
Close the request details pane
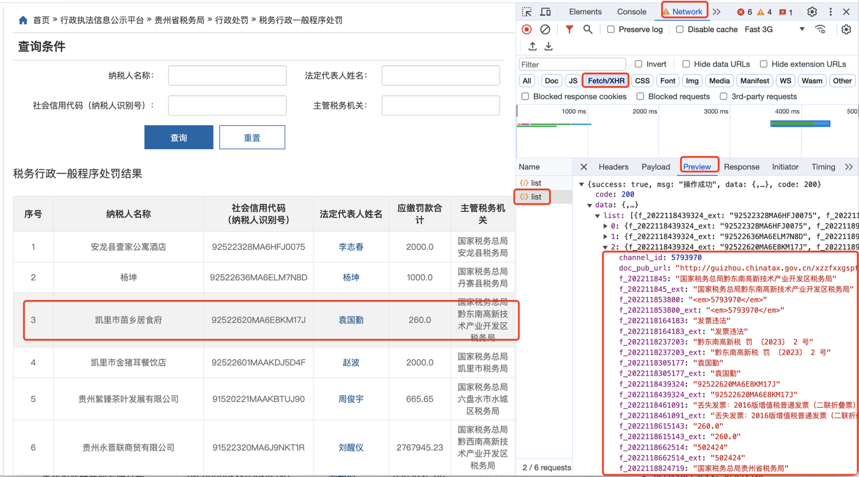(584, 167)
